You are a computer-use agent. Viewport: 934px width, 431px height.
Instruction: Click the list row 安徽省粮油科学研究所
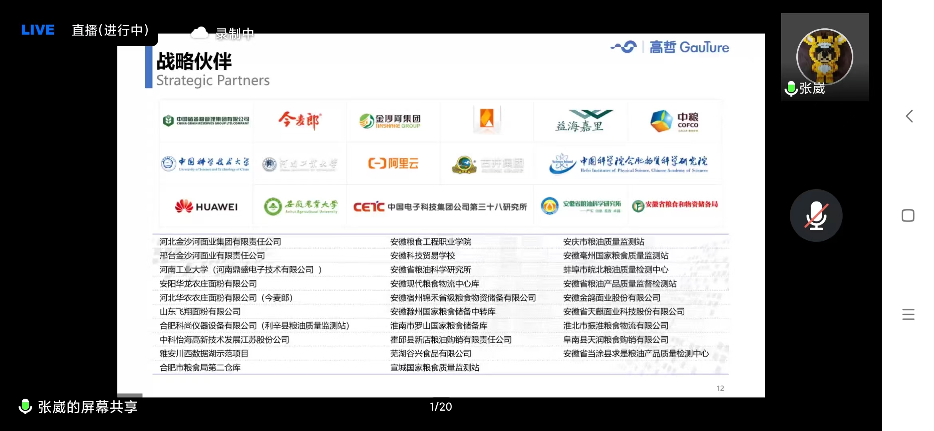(x=431, y=270)
